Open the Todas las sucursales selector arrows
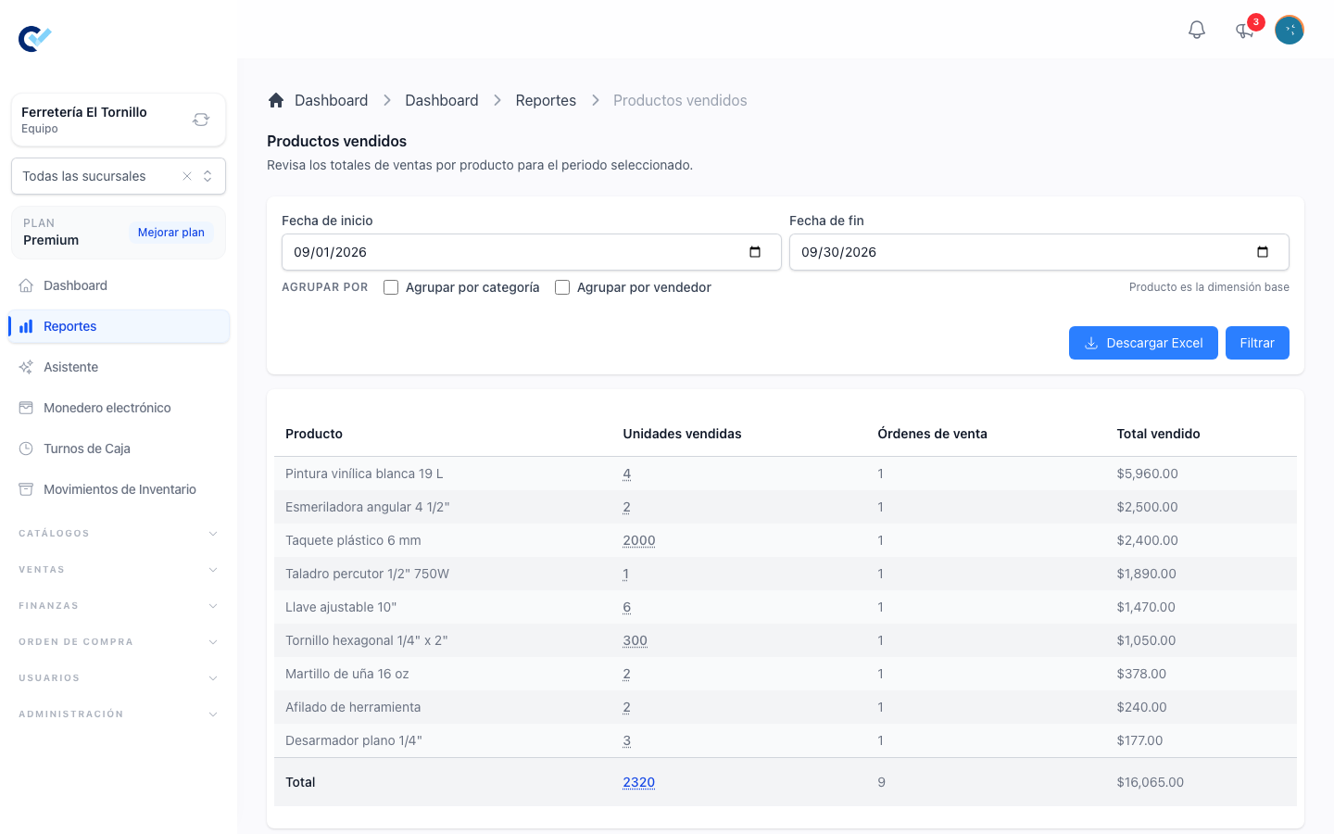The height and width of the screenshot is (834, 1334). pyautogui.click(x=208, y=176)
